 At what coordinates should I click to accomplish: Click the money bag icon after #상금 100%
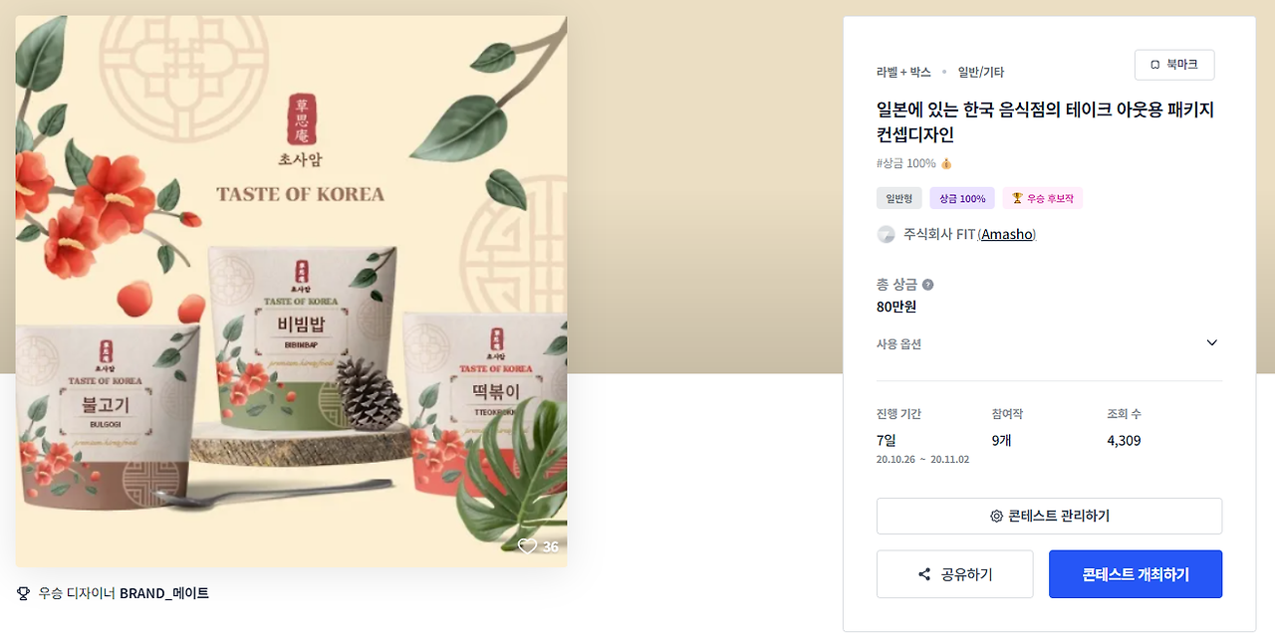[x=946, y=163]
